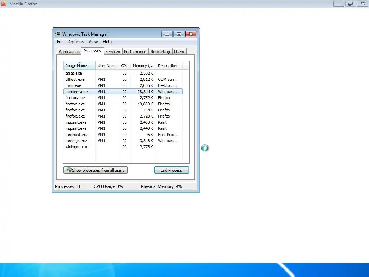Image resolution: width=369 pixels, height=277 pixels.
Task: Open the View menu
Action: 93,42
